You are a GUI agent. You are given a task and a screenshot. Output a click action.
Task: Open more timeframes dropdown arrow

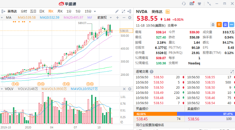[95, 12]
